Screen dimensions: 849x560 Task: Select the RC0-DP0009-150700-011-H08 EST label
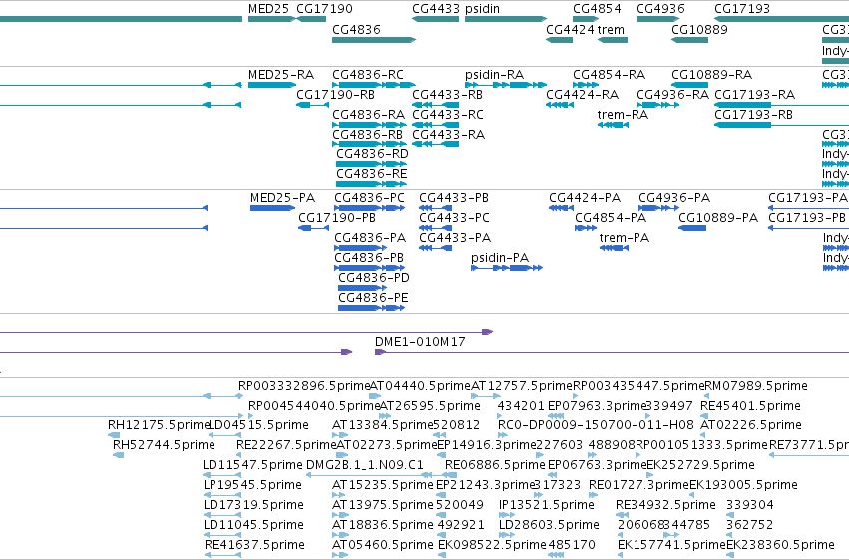coord(596,425)
